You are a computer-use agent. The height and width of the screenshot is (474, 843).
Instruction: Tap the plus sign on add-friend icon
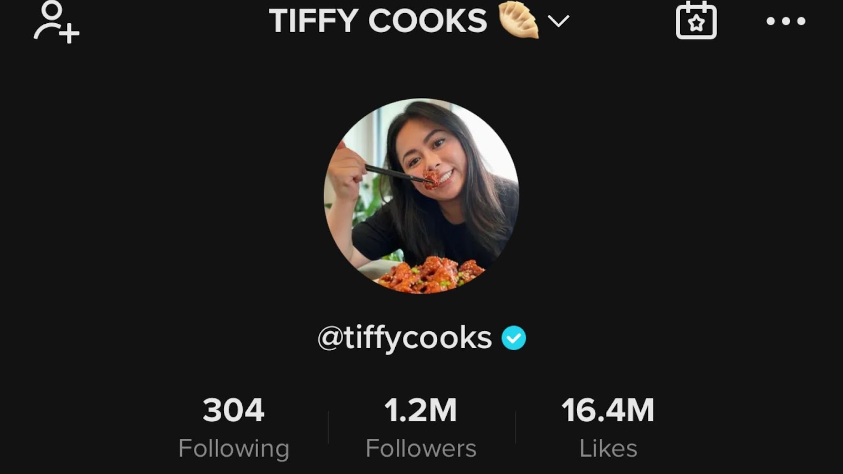click(x=69, y=33)
